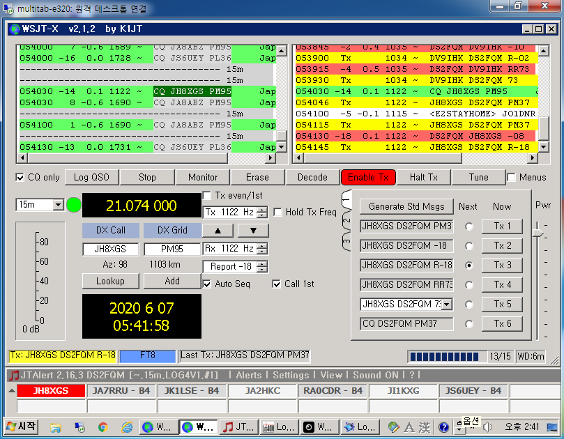564x439 pixels.
Task: Click the JH8XGS callsign tile in JTAlert
Action: coord(51,390)
